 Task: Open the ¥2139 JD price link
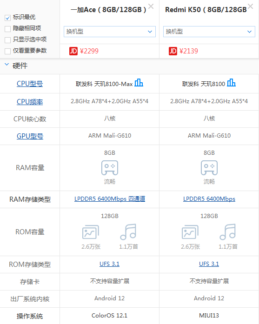pyautogui.click(x=189, y=51)
